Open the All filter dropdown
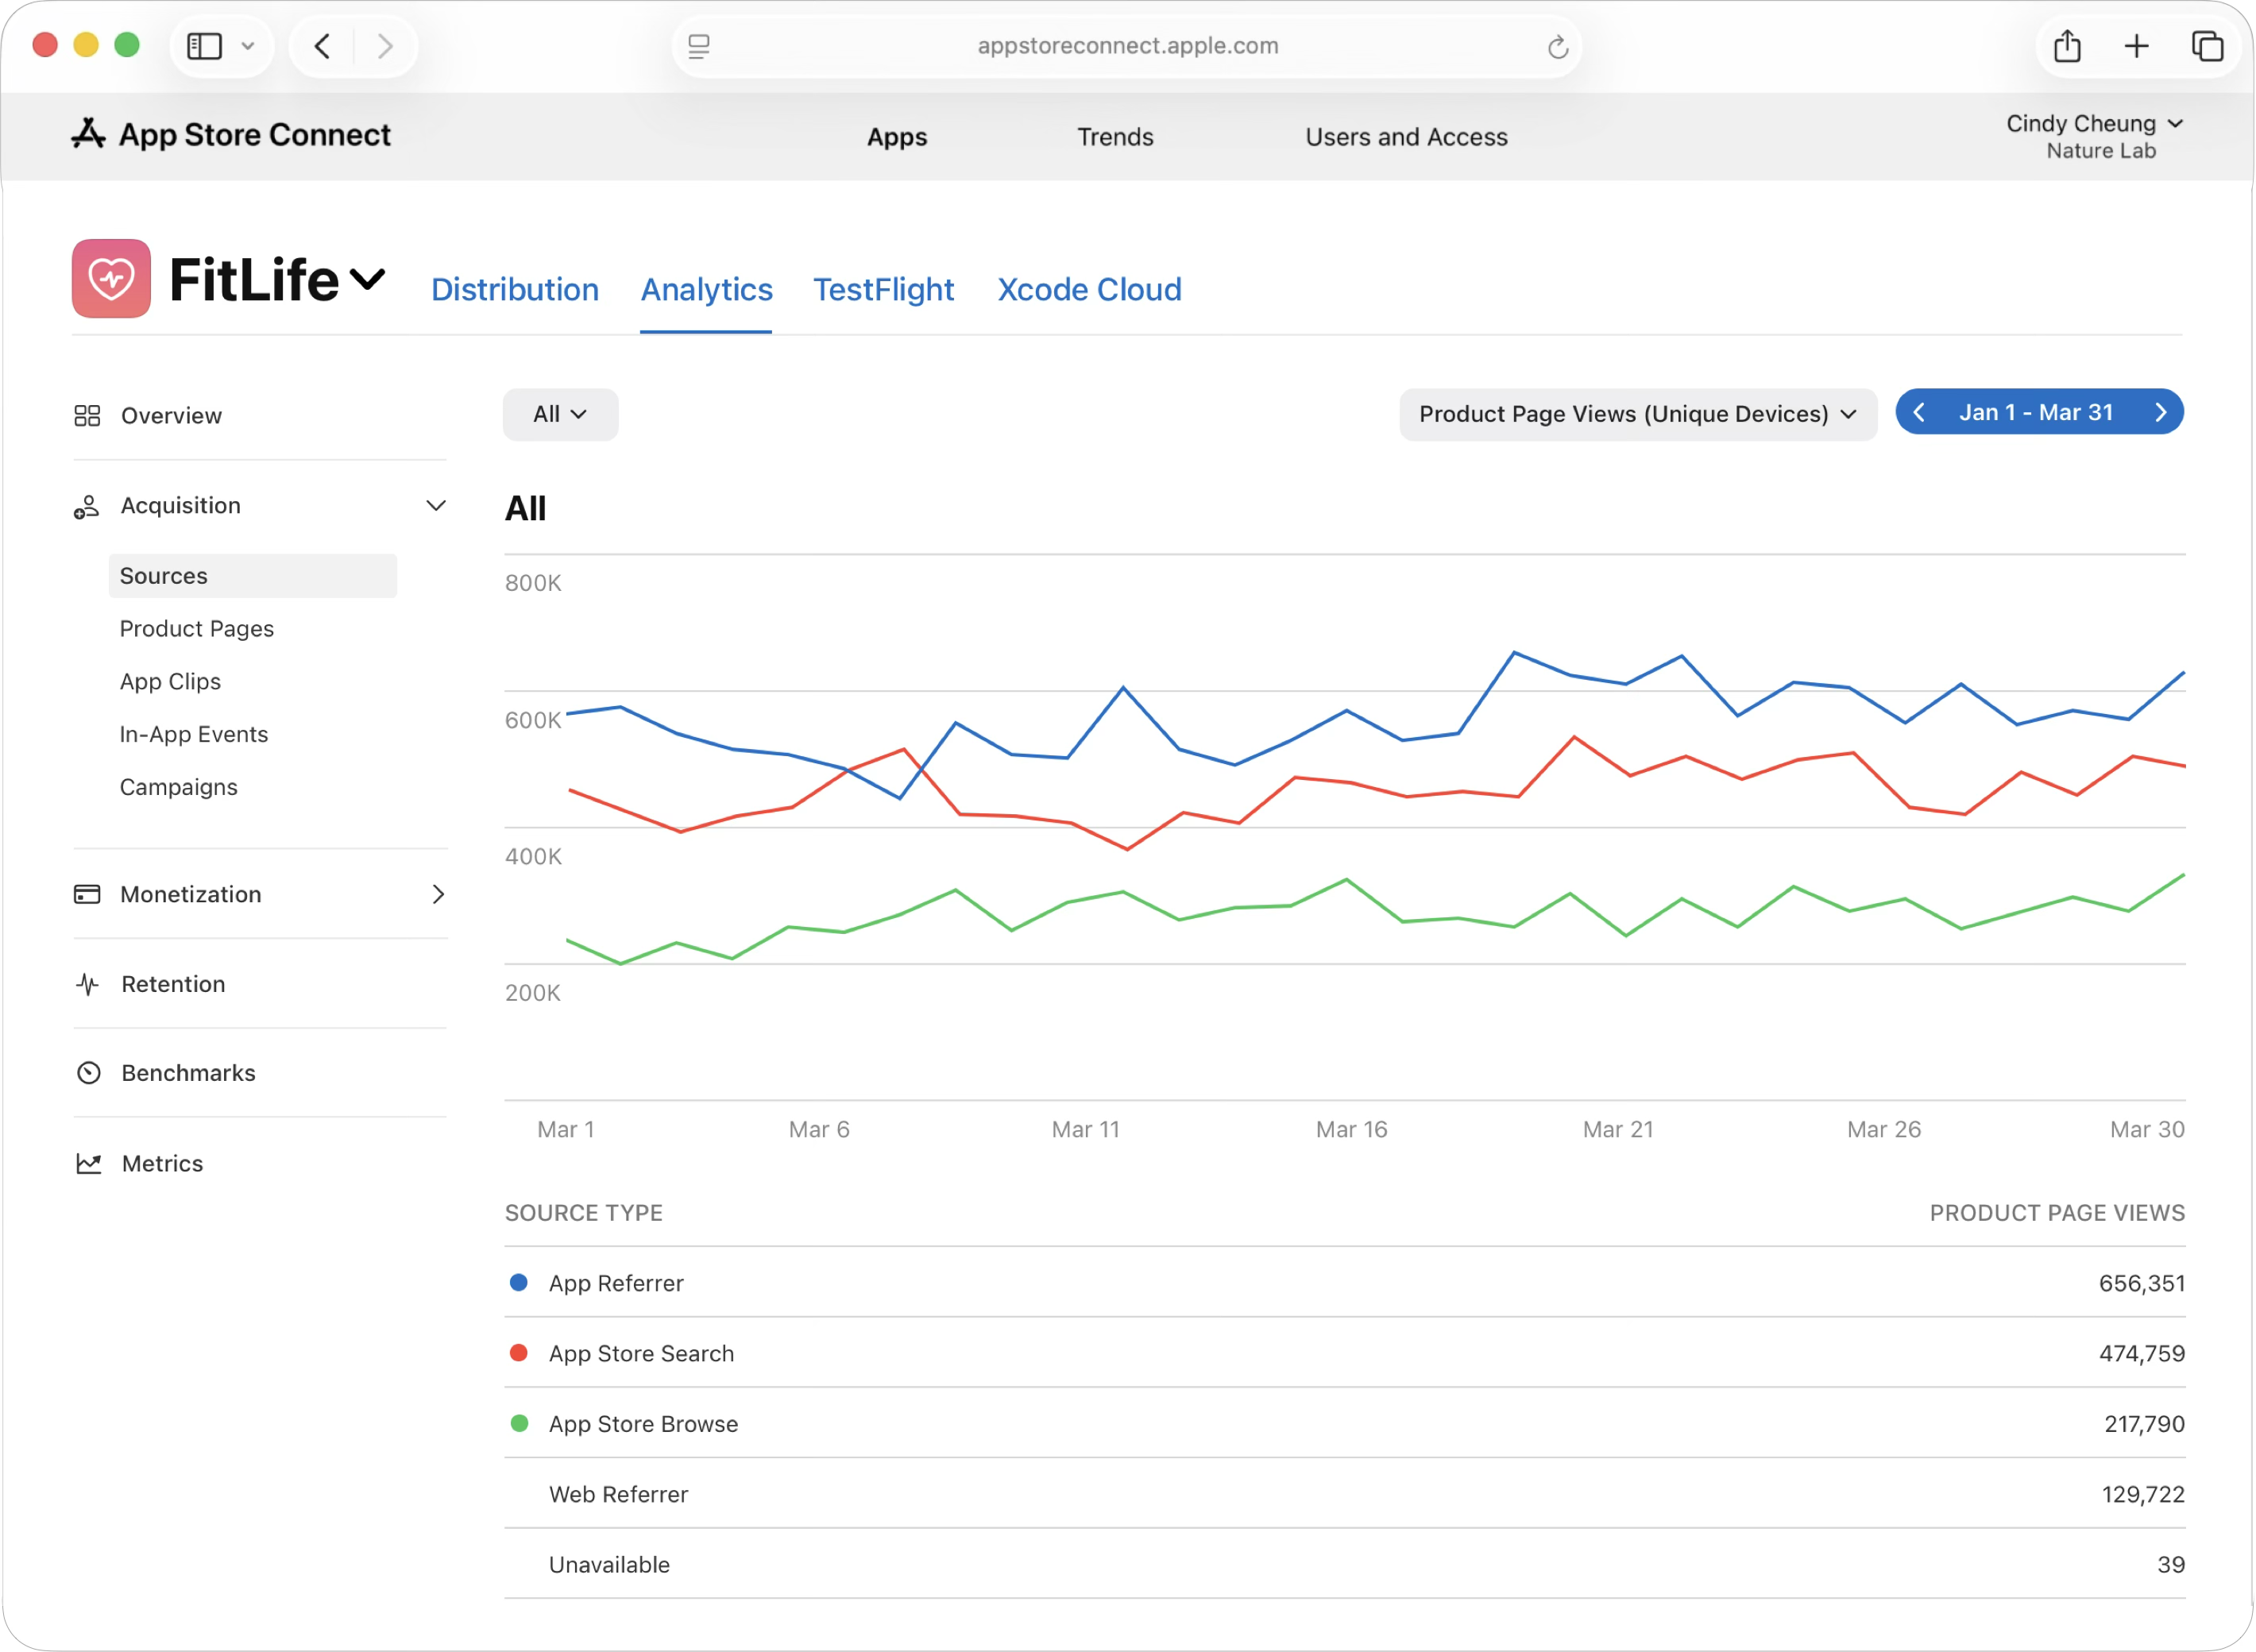Screen dimensions: 2256x1652 (560, 414)
